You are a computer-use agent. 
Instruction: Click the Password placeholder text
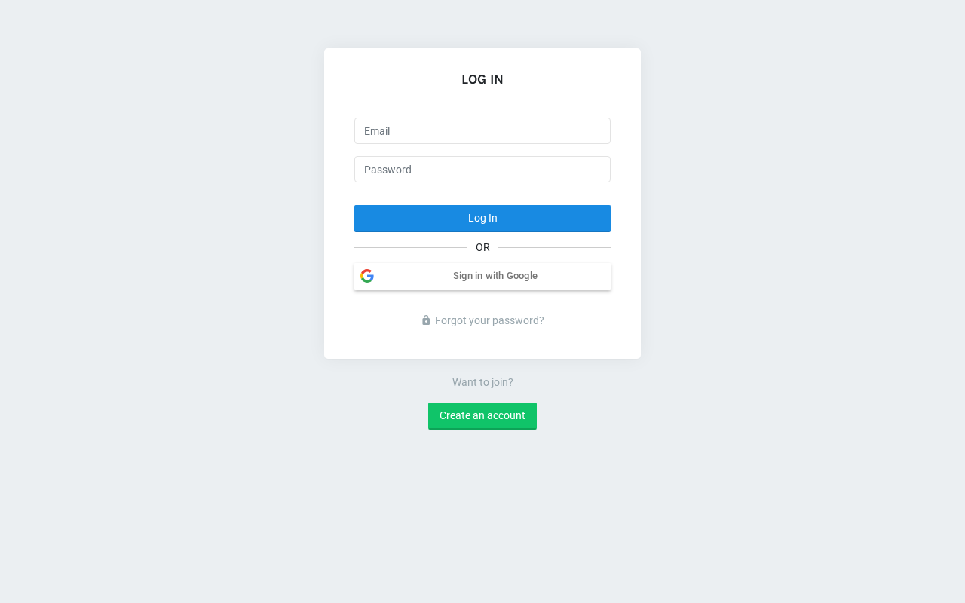tap(388, 170)
